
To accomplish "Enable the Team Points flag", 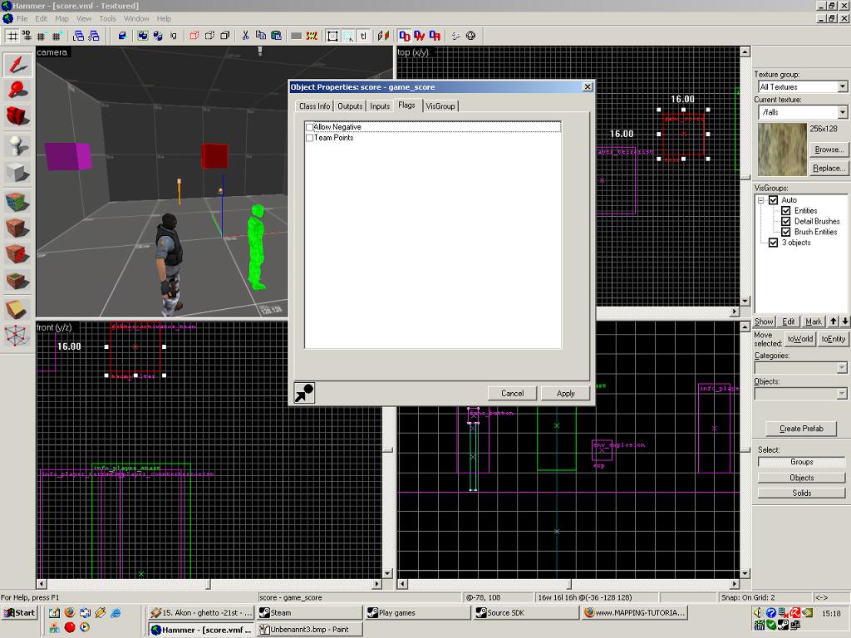I will (x=309, y=138).
